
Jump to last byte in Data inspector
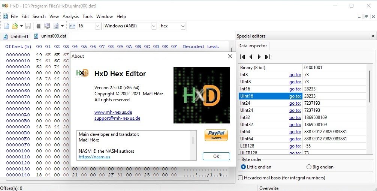click(x=268, y=57)
